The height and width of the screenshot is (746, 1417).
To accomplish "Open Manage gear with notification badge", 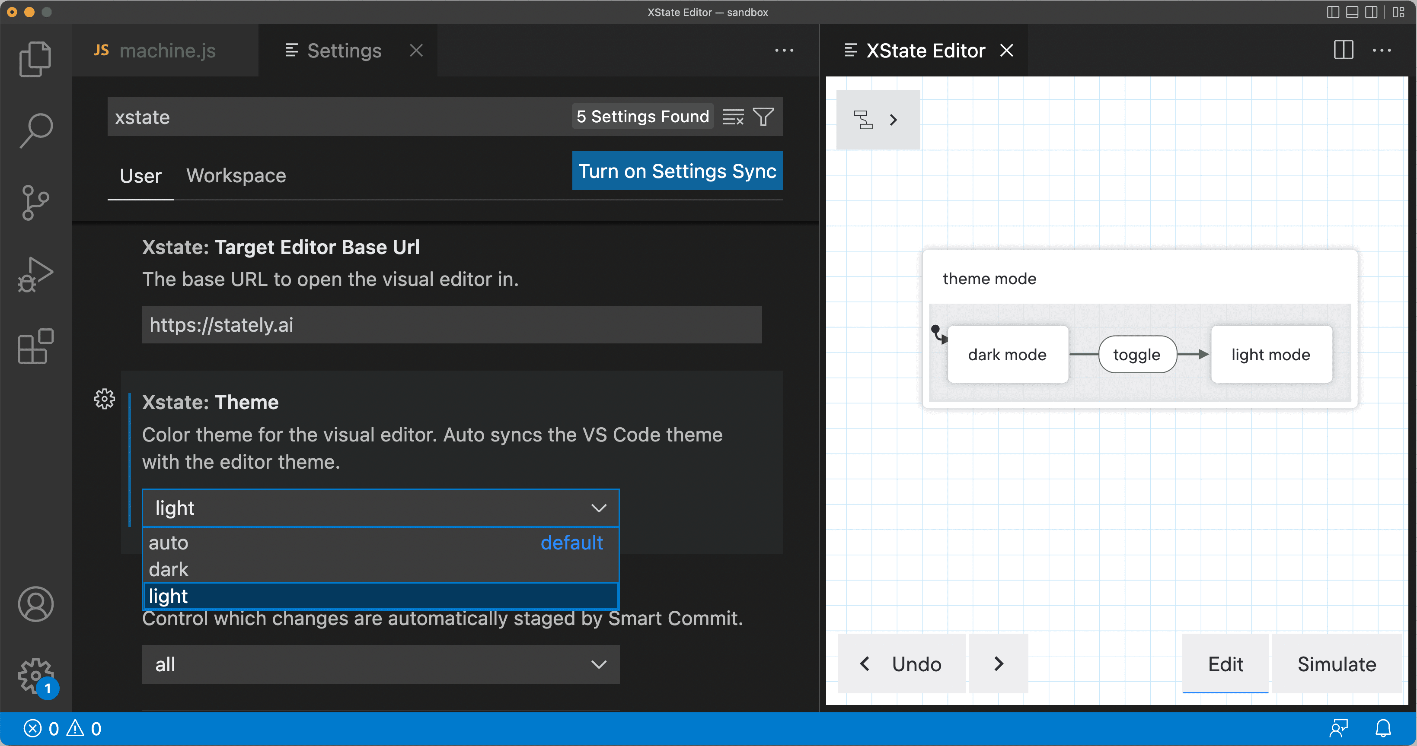I will [35, 677].
